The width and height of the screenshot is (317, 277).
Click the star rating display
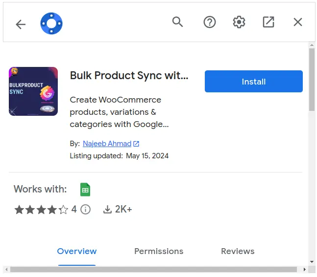[41, 210]
